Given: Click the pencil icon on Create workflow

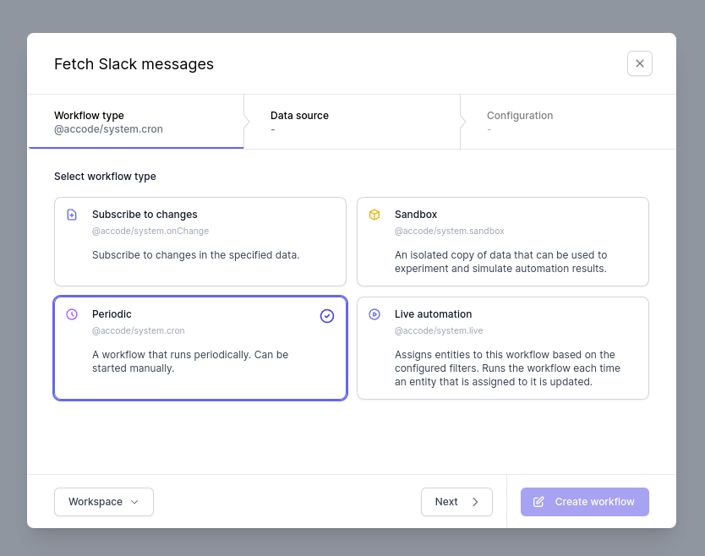Looking at the screenshot, I should (x=538, y=502).
